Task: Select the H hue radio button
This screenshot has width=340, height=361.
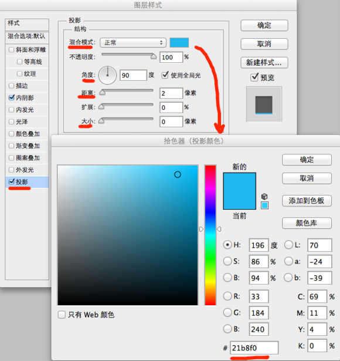Action: (x=227, y=245)
